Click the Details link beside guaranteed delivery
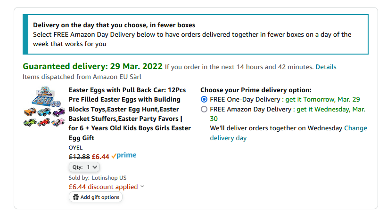Viewport: 387px width, 214px height. click(x=326, y=67)
